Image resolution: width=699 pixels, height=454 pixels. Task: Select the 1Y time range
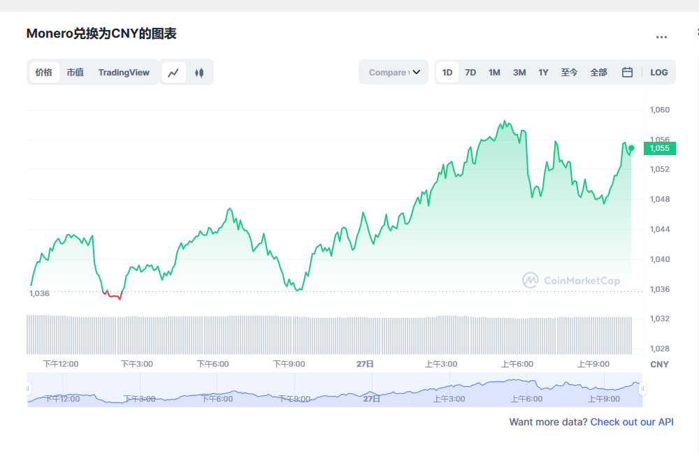pyautogui.click(x=543, y=72)
